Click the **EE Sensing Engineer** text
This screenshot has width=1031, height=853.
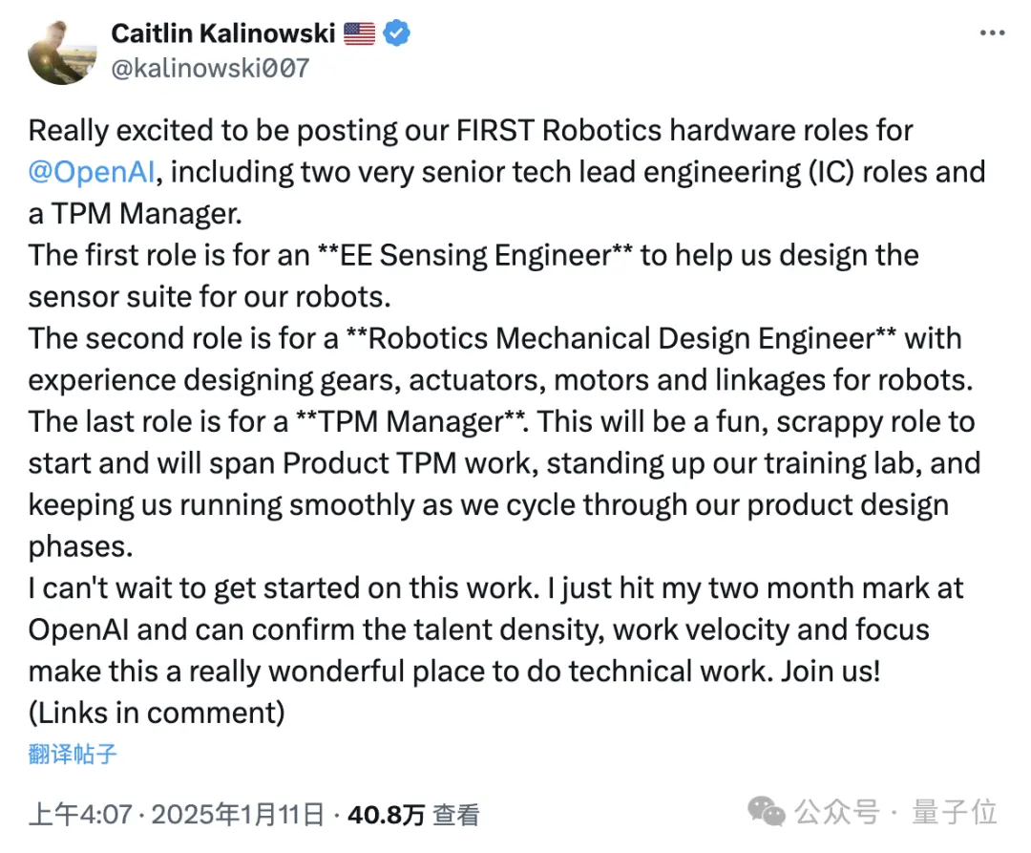pyautogui.click(x=474, y=255)
